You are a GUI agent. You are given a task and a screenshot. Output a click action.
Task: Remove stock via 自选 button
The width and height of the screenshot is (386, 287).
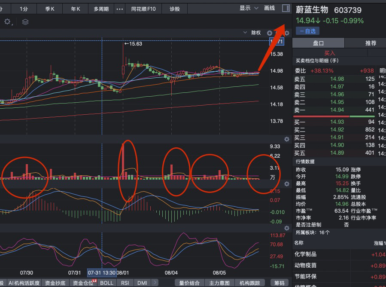pyautogui.click(x=307, y=31)
